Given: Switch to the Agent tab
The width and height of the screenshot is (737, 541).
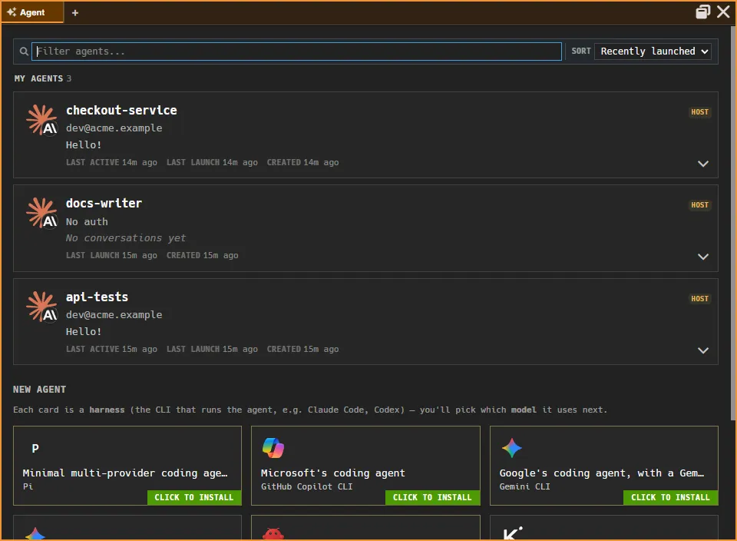Looking at the screenshot, I should [32, 12].
